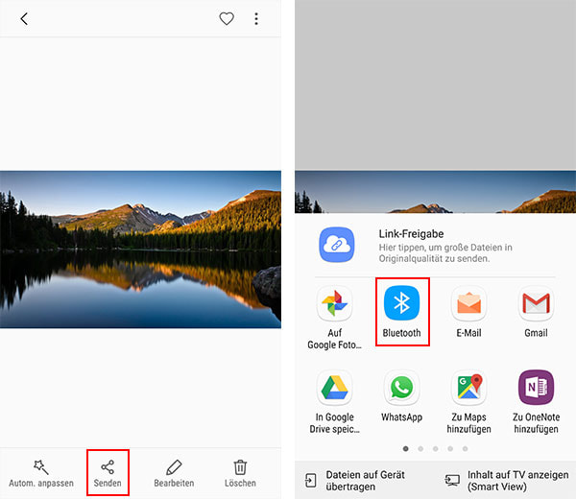Open Bearbeiten pencil editor
This screenshot has width=576, height=499.
pos(174,472)
